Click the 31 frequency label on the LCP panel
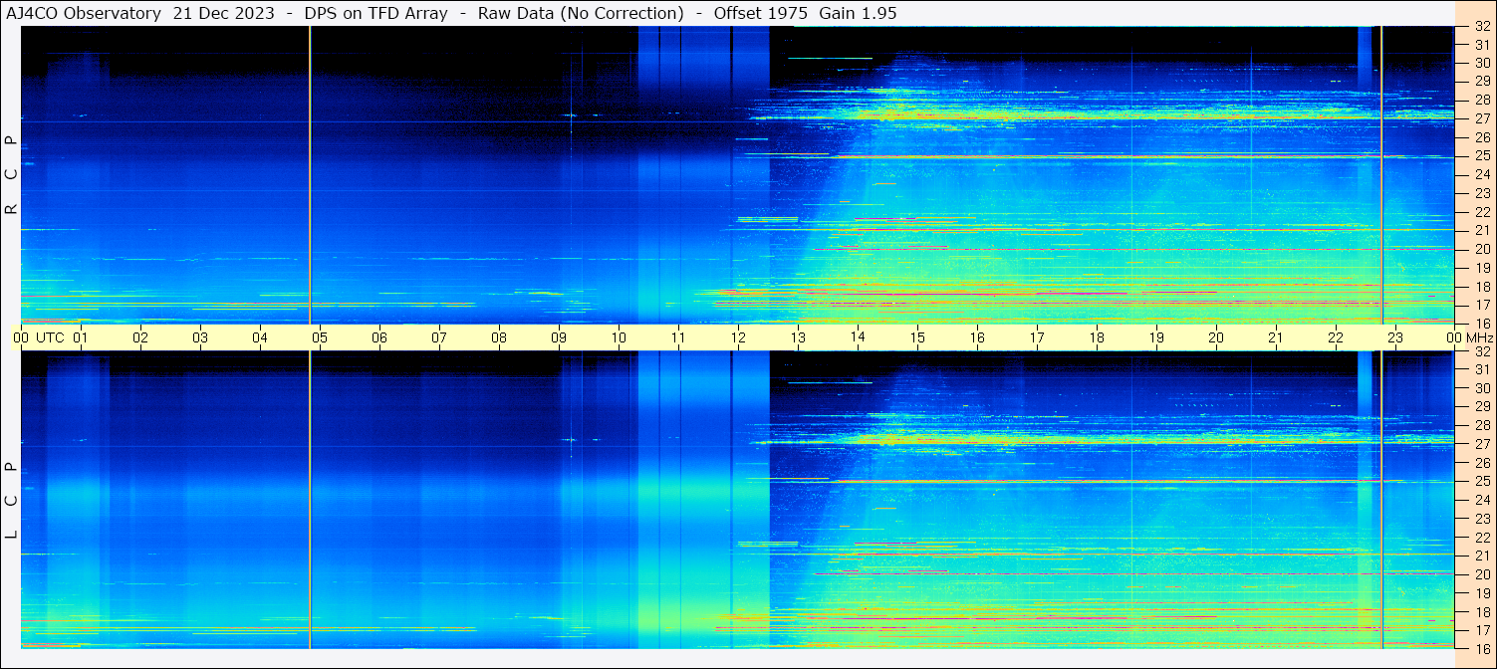This screenshot has height=669, width=1497. point(1482,369)
